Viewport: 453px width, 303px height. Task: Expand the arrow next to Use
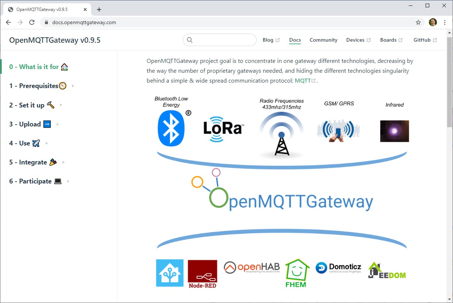(x=47, y=143)
